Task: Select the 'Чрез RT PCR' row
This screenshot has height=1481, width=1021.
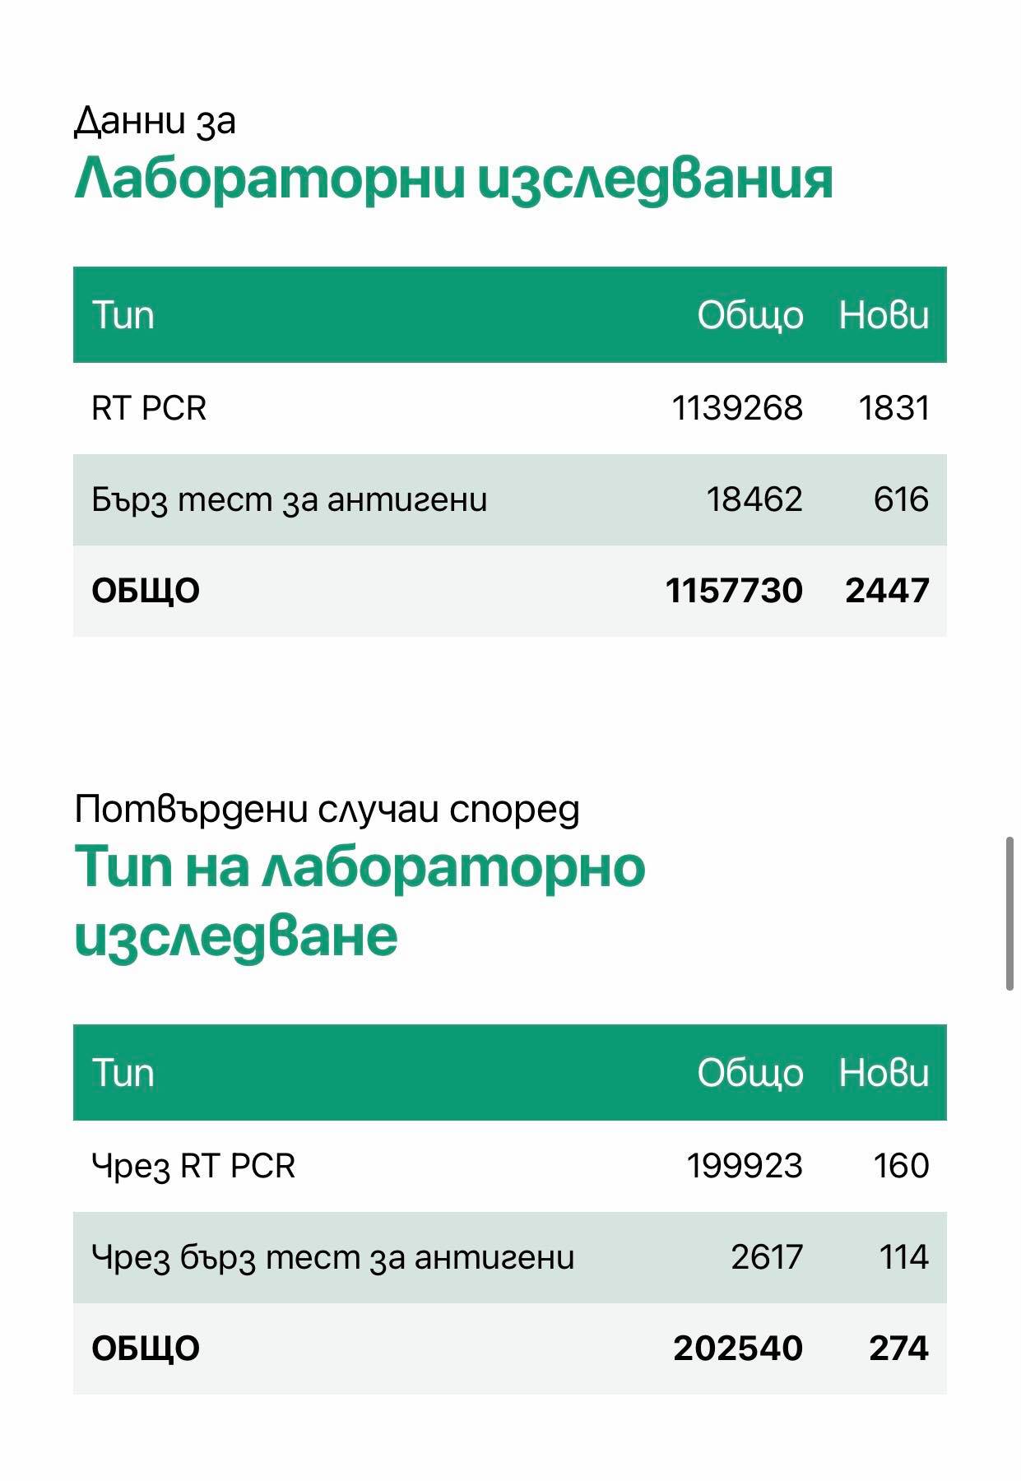Action: point(510,1166)
